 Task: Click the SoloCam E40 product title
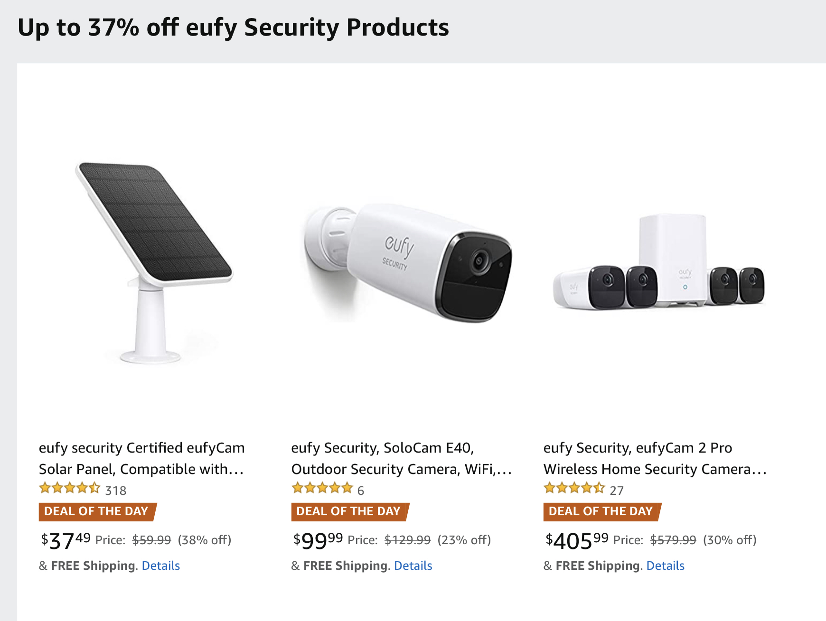pyautogui.click(x=401, y=458)
